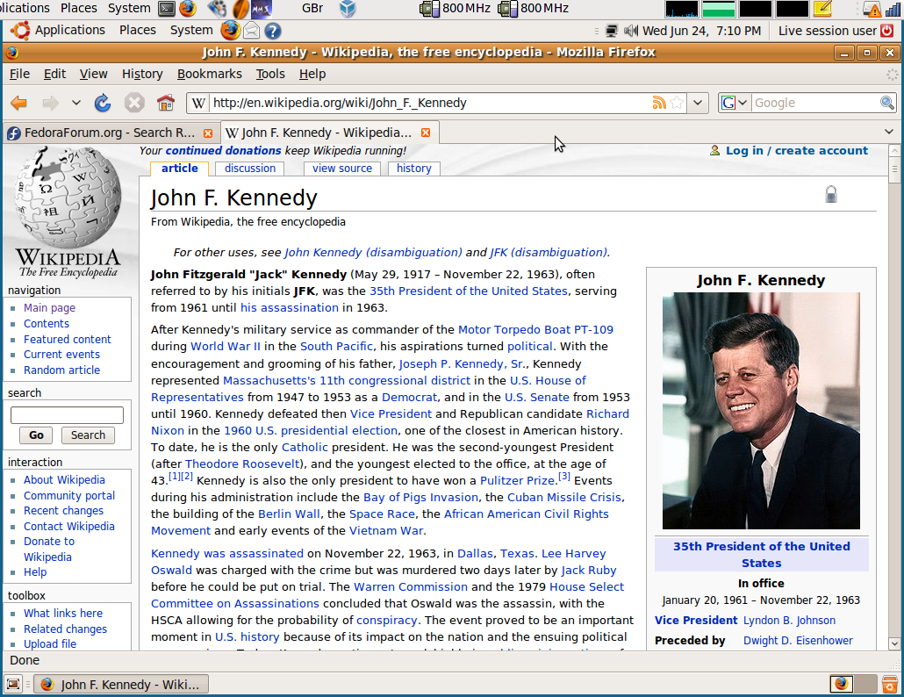The image size is (904, 697).
Task: Open the Warren Commission link
Action: (x=411, y=587)
